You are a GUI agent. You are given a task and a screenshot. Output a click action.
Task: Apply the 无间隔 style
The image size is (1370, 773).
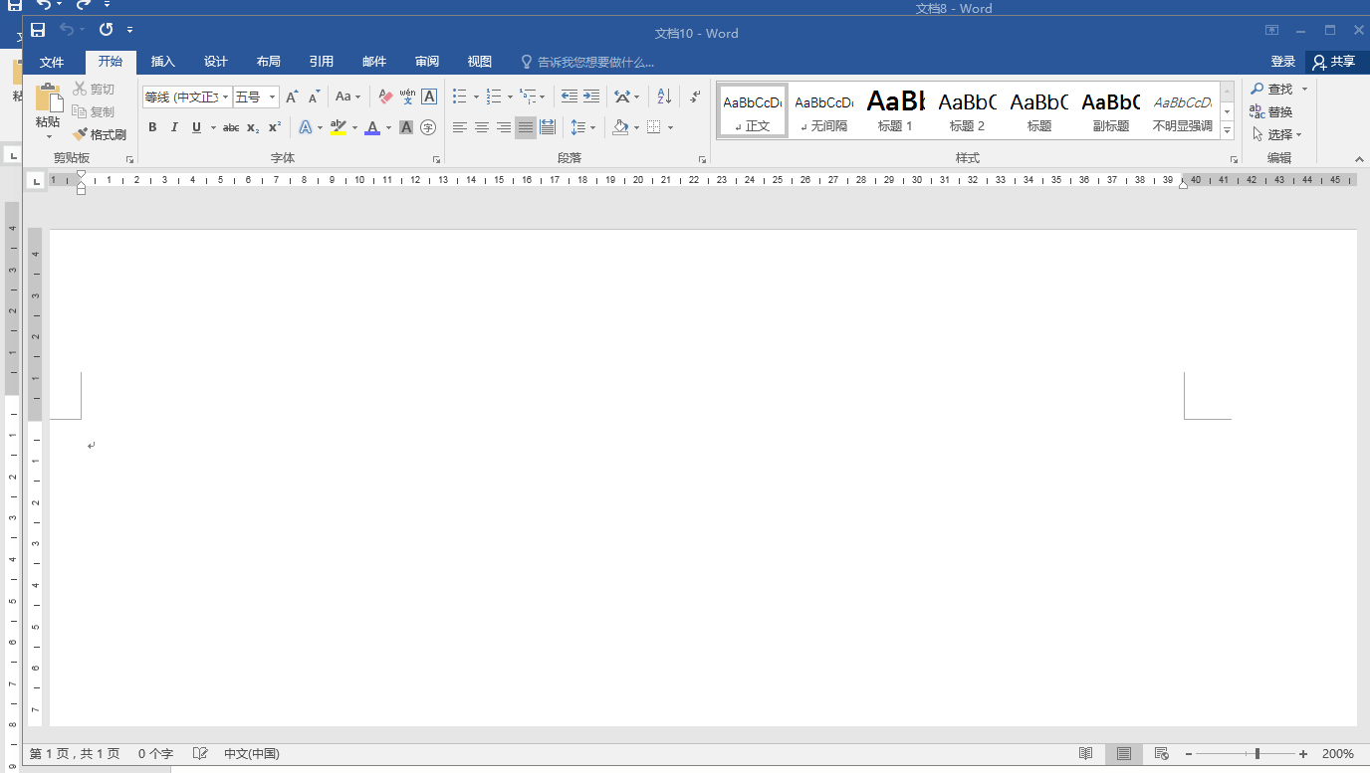click(824, 110)
